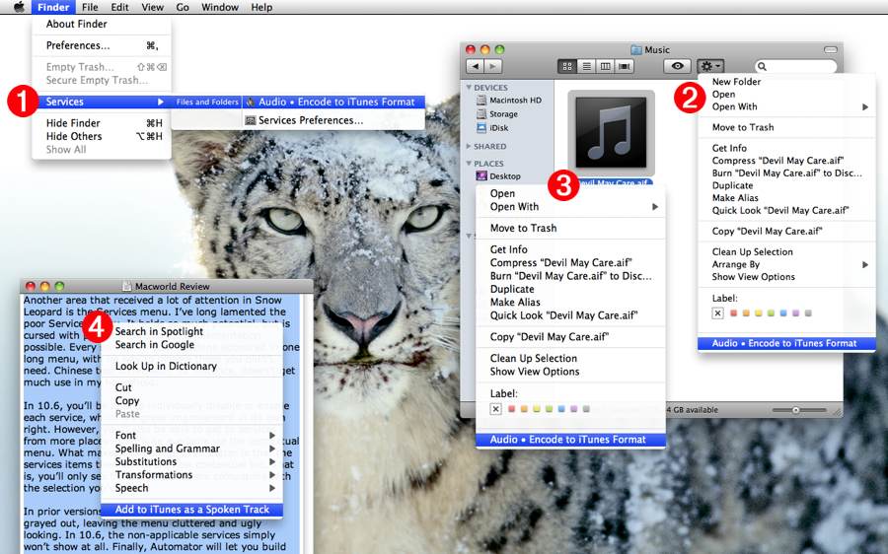
Task: Click the Finder search field
Action: tap(799, 66)
